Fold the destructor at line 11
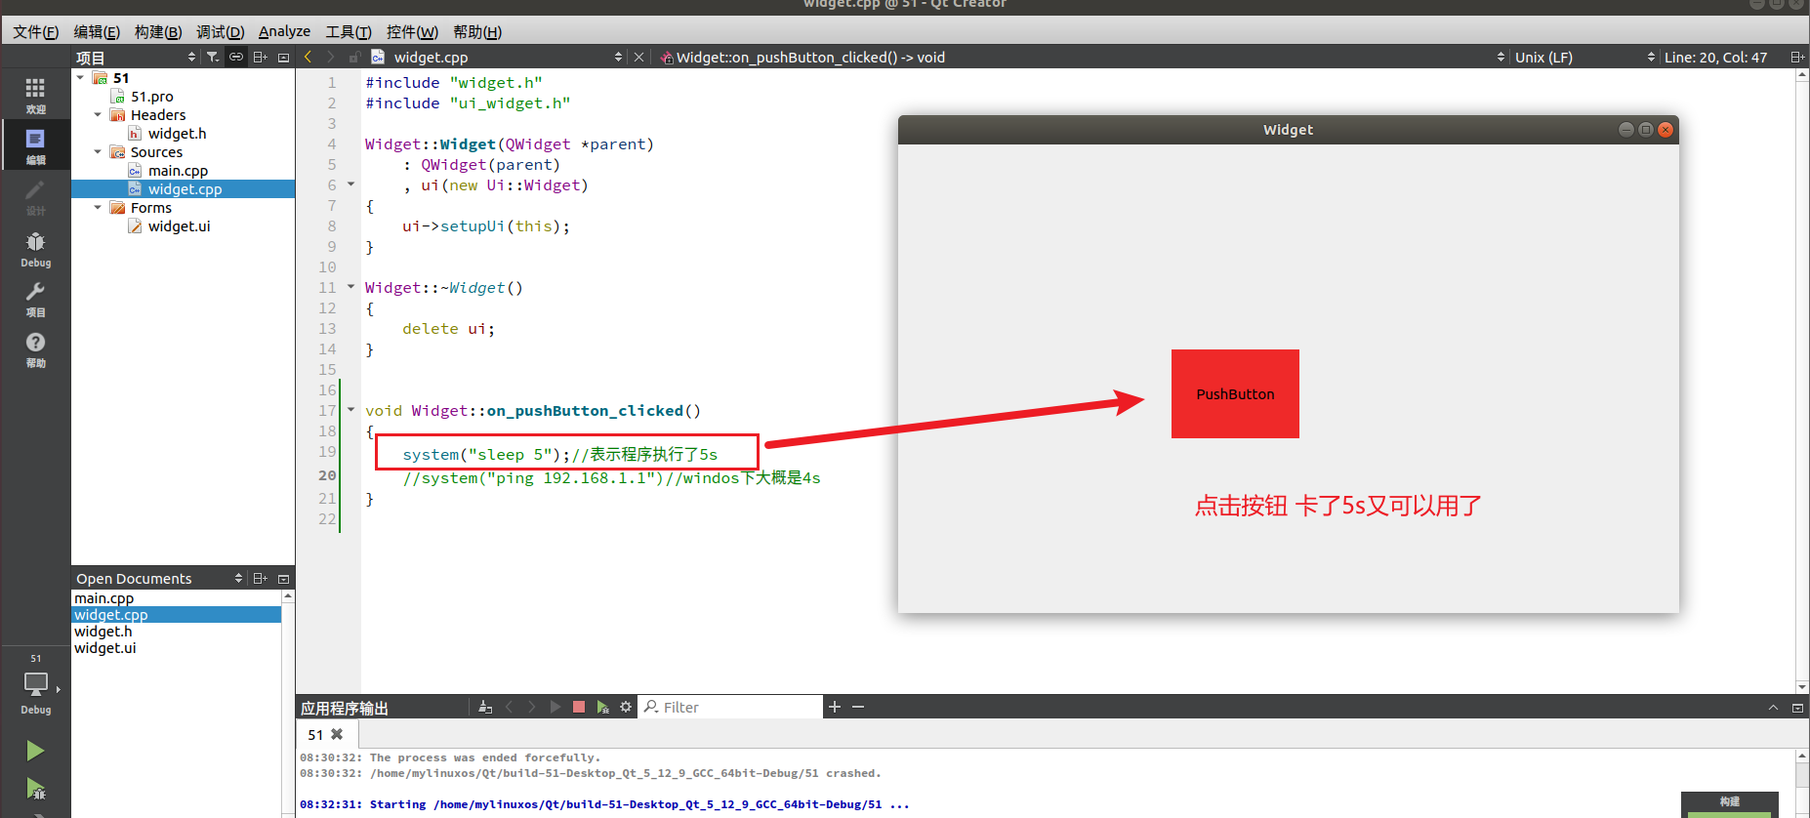 pos(350,287)
